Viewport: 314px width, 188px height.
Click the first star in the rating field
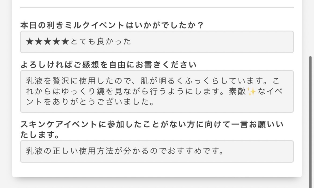tap(30, 42)
